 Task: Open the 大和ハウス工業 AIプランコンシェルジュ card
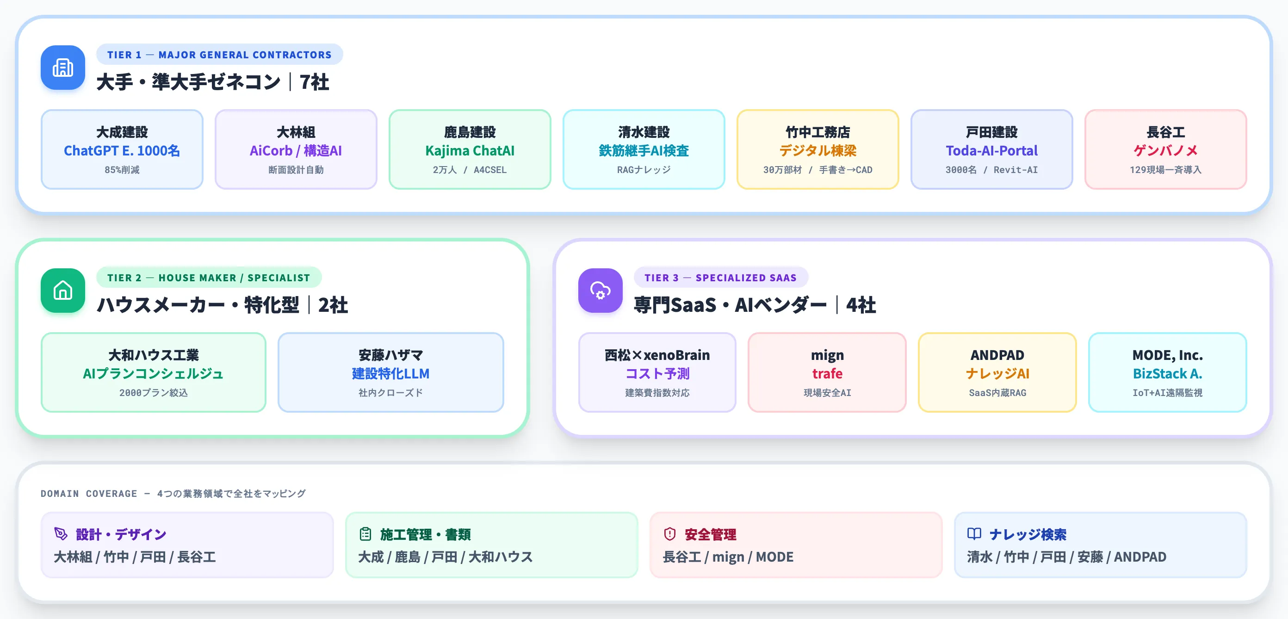pos(154,372)
